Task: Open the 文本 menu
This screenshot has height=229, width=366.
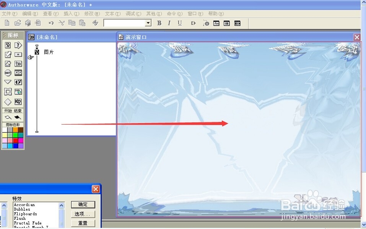Action: coord(113,14)
